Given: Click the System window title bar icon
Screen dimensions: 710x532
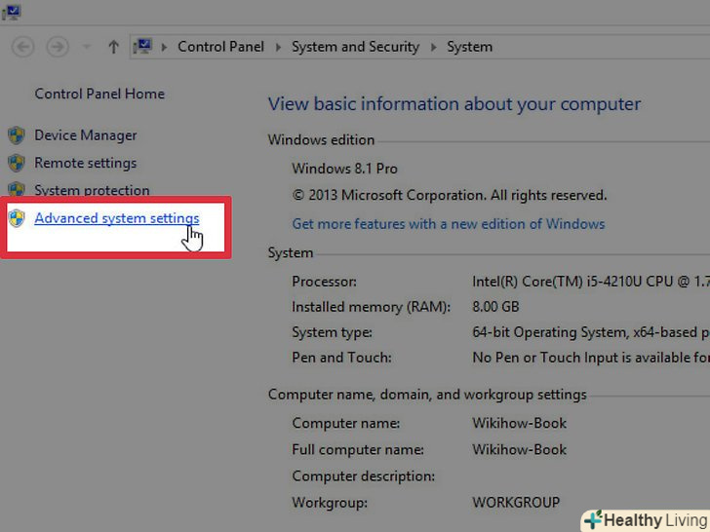Looking at the screenshot, I should [x=11, y=12].
